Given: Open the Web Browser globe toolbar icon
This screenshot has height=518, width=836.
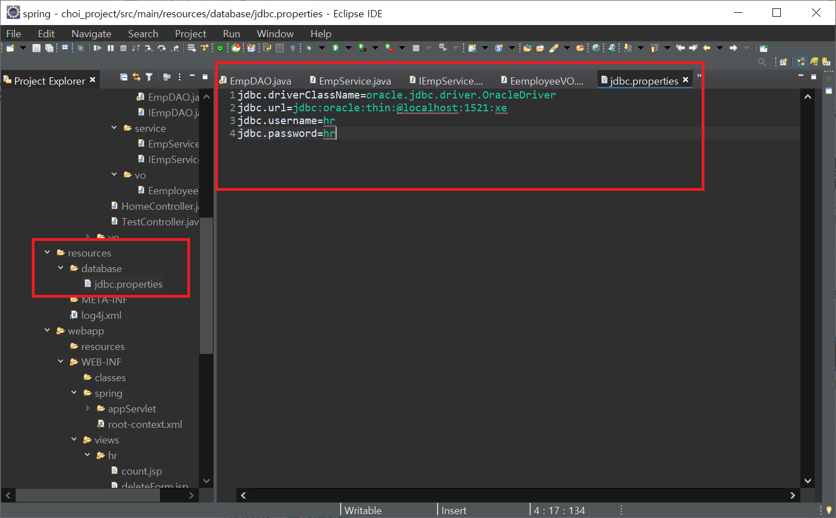Looking at the screenshot, I should pyautogui.click(x=595, y=48).
